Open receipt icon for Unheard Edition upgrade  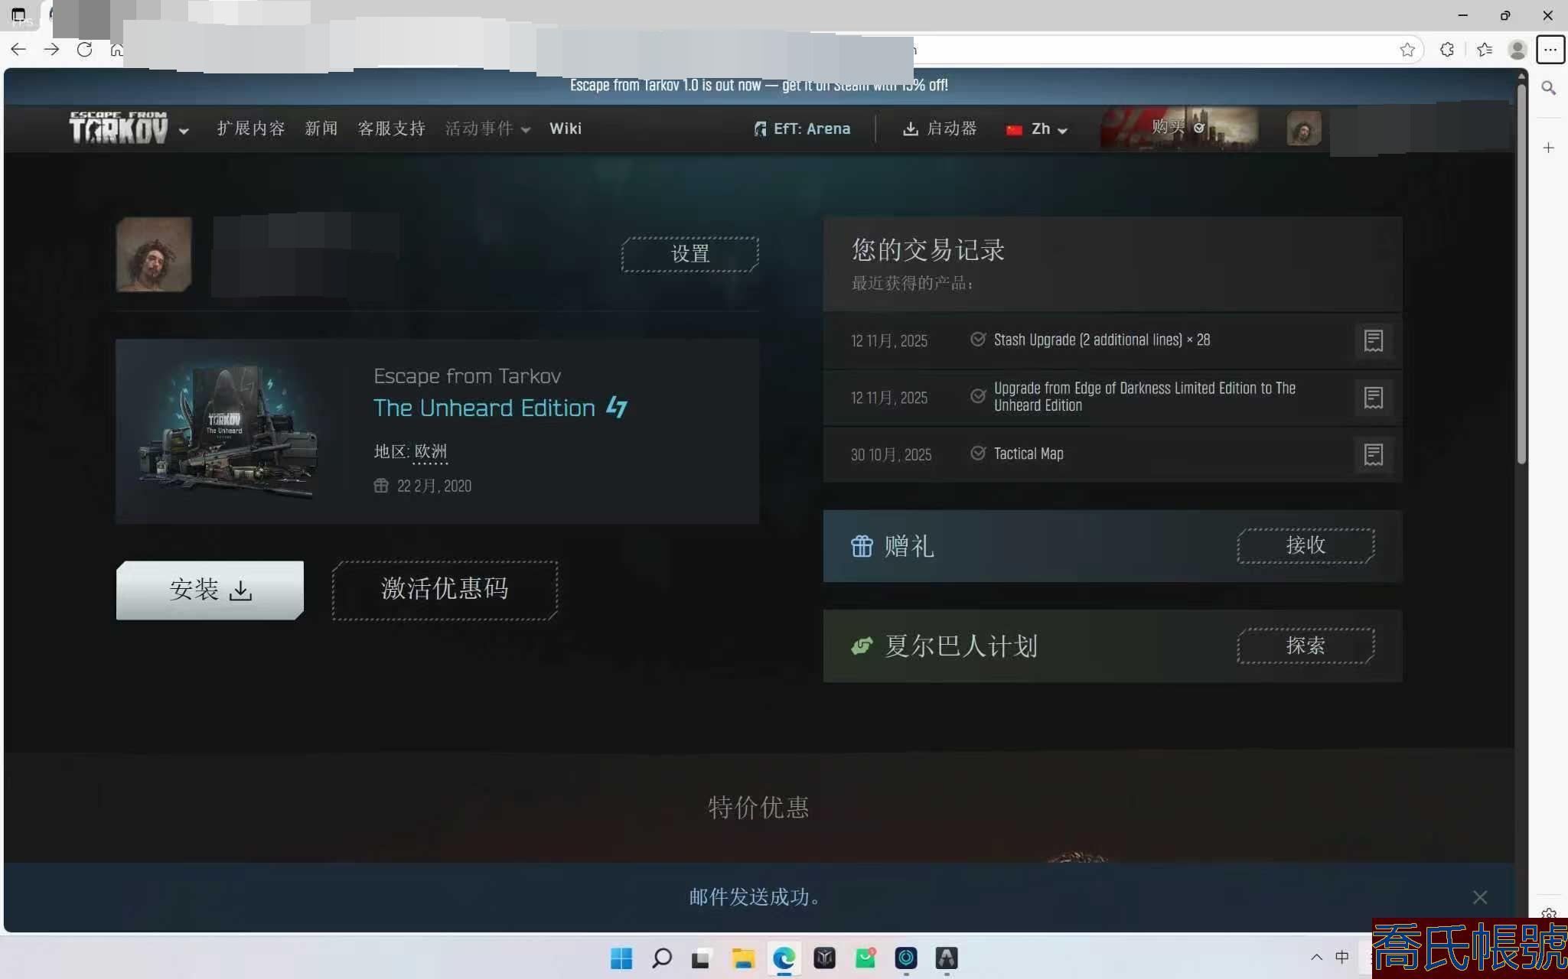click(x=1373, y=398)
